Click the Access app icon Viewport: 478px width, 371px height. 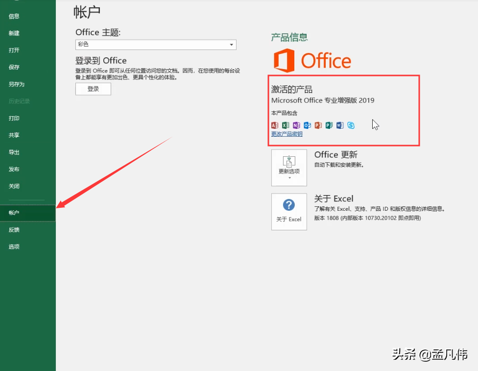coord(275,125)
